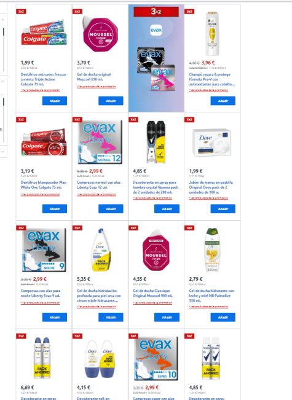Open the Dove roll-on deodorant pack image
The width and height of the screenshot is (292, 400).
100,358
